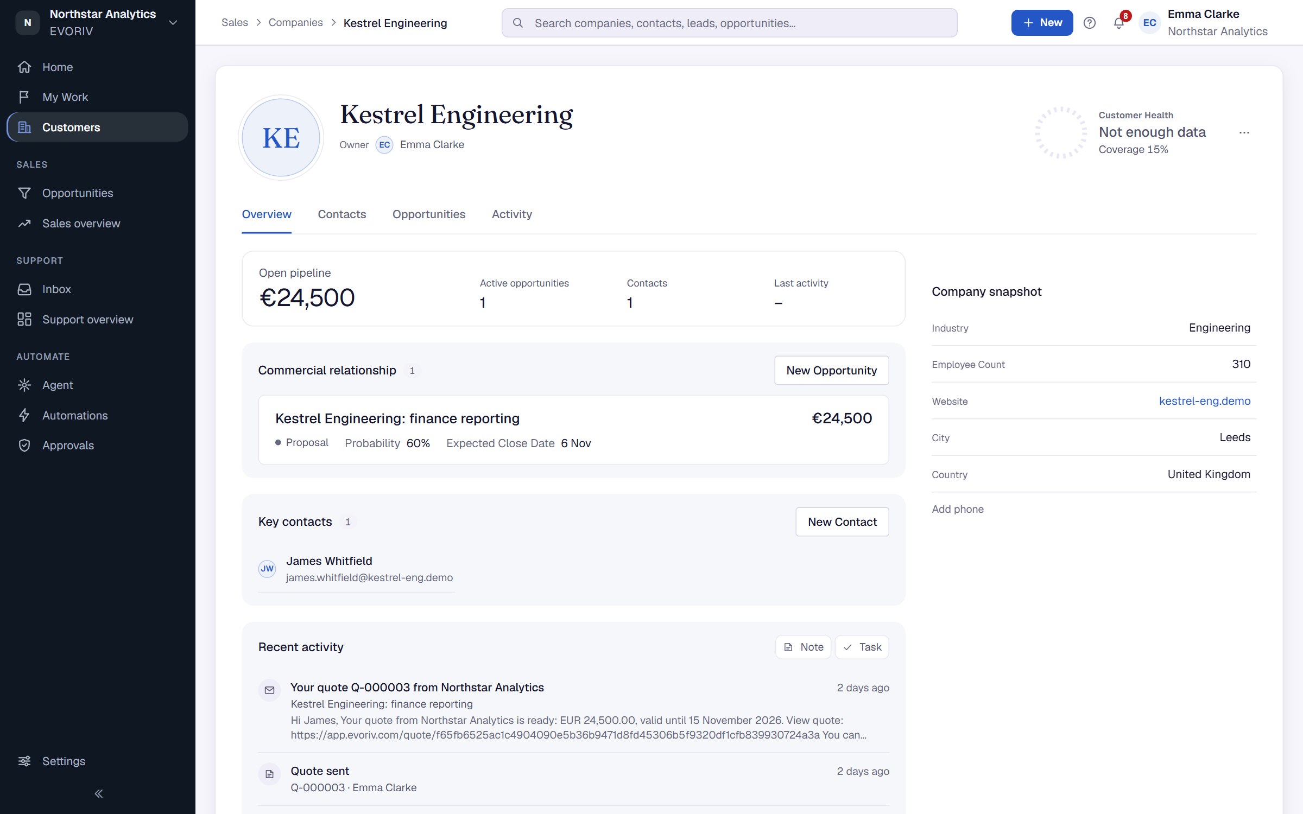Add a Task in Recent activity
The width and height of the screenshot is (1303, 814).
pyautogui.click(x=862, y=647)
